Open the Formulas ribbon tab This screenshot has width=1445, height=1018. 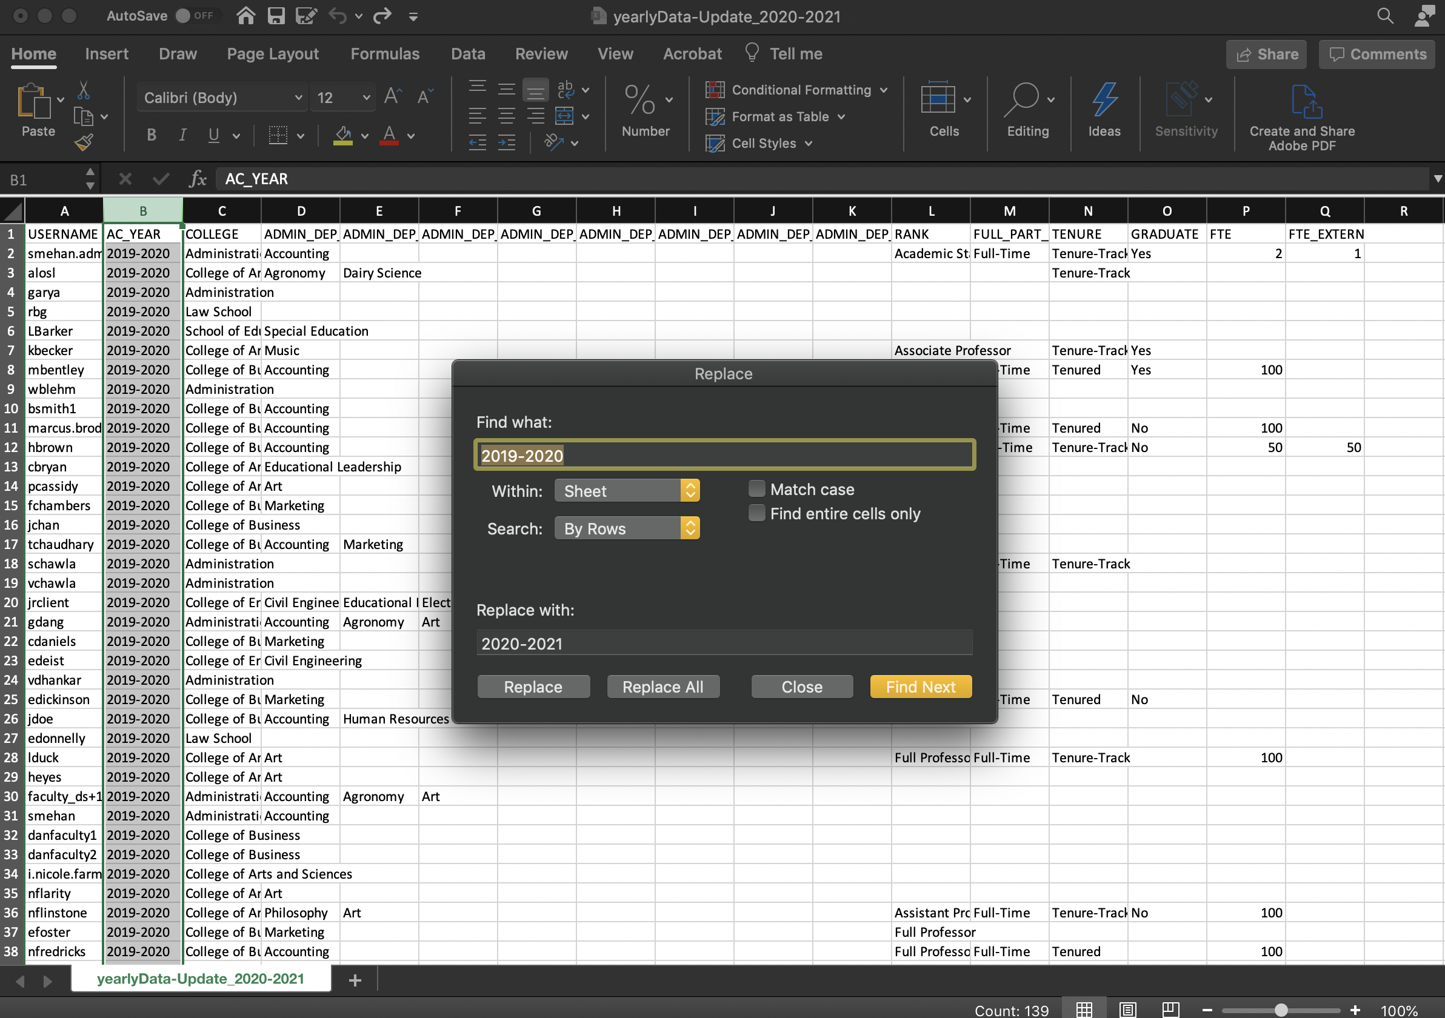(x=385, y=54)
